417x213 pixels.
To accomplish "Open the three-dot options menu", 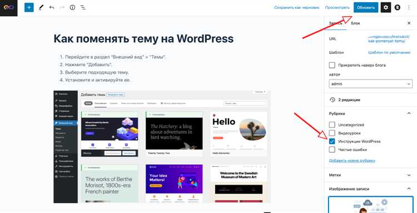I will coord(409,7).
